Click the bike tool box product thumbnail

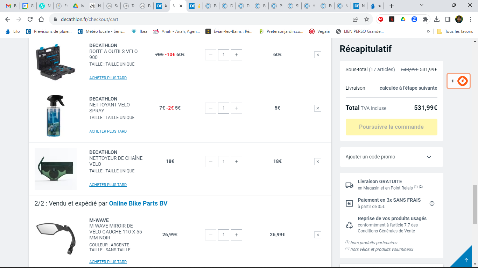55,61
